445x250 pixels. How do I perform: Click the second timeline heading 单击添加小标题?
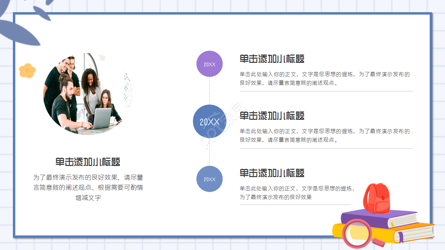272,116
